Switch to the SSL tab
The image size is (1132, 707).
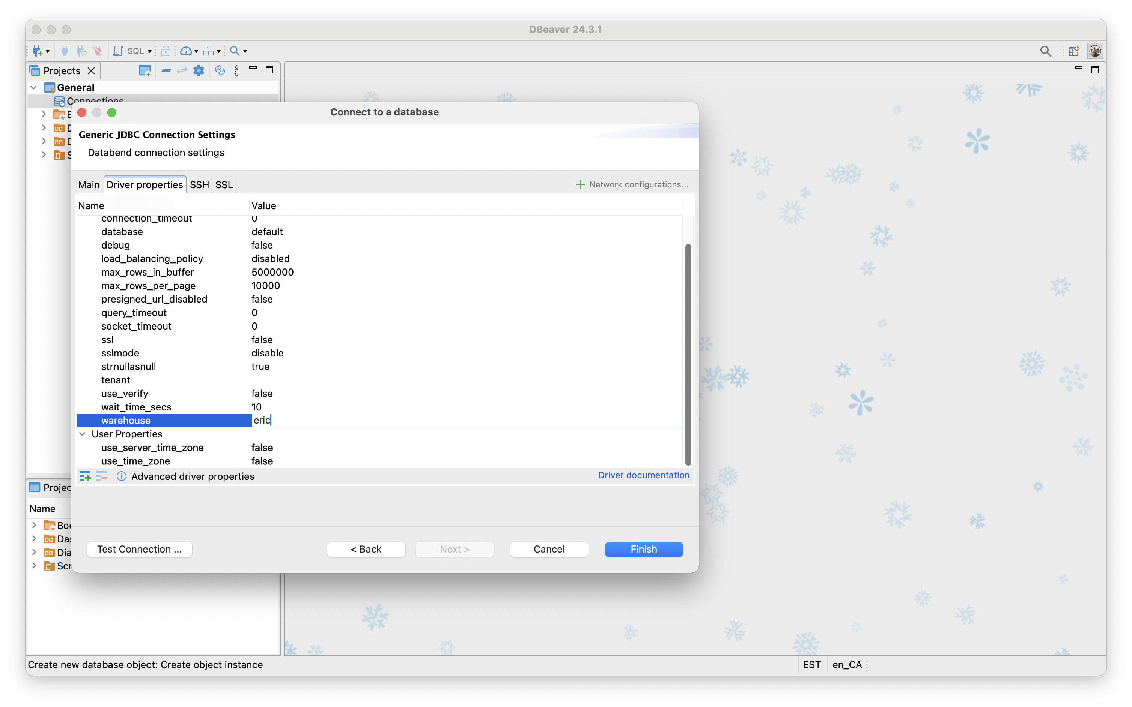(x=224, y=185)
